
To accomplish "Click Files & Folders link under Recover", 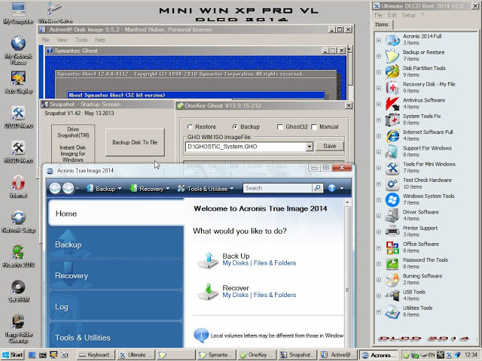I will tap(274, 295).
